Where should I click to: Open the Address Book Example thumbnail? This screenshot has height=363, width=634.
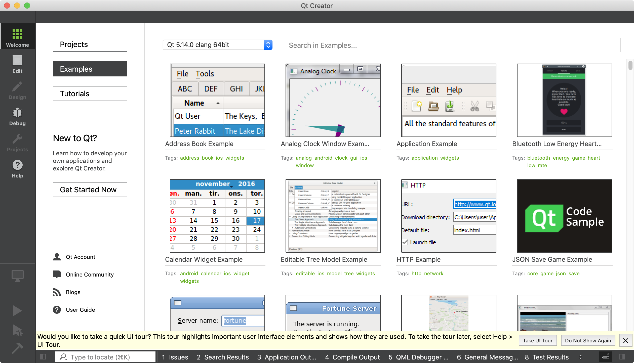pyautogui.click(x=217, y=100)
